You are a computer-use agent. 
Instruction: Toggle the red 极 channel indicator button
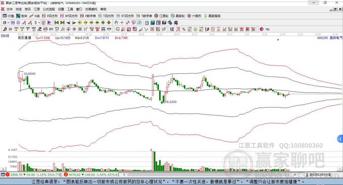(44, 23)
